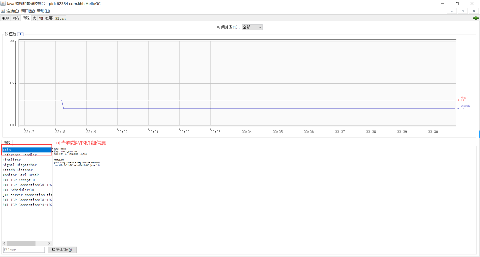Select the Finalizer thread in list
This screenshot has width=480, height=257.
[12, 160]
